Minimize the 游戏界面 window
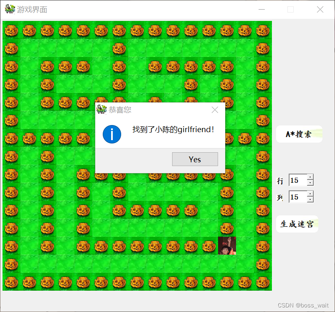 tap(262, 9)
